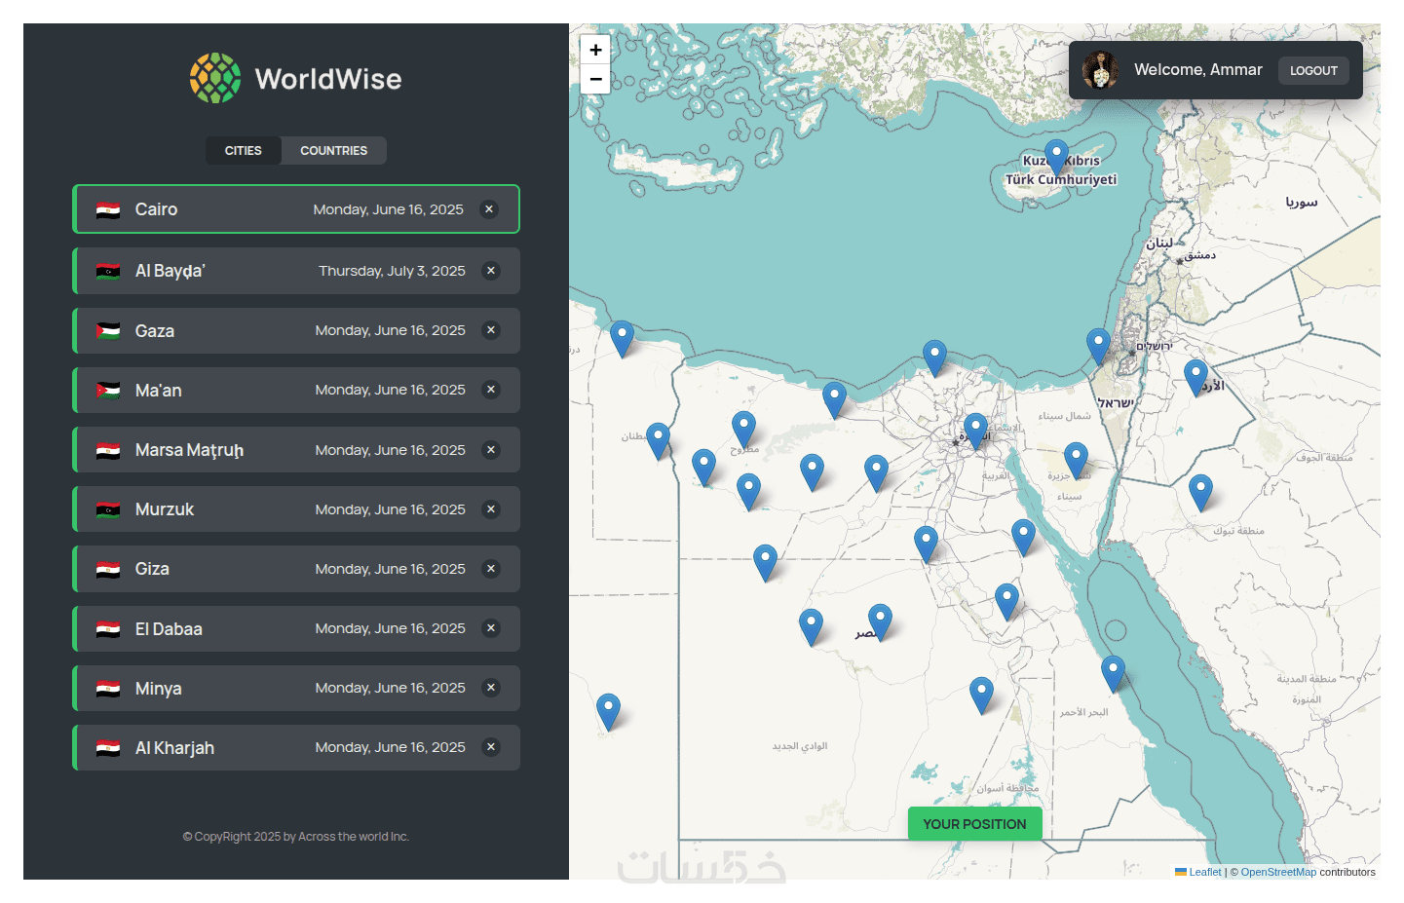Click Ammar's profile avatar
The height and width of the screenshot is (903, 1404).
tap(1100, 70)
